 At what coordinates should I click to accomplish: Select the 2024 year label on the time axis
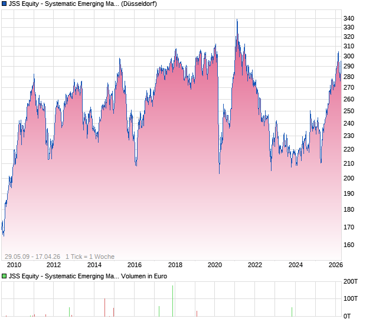(295, 265)
